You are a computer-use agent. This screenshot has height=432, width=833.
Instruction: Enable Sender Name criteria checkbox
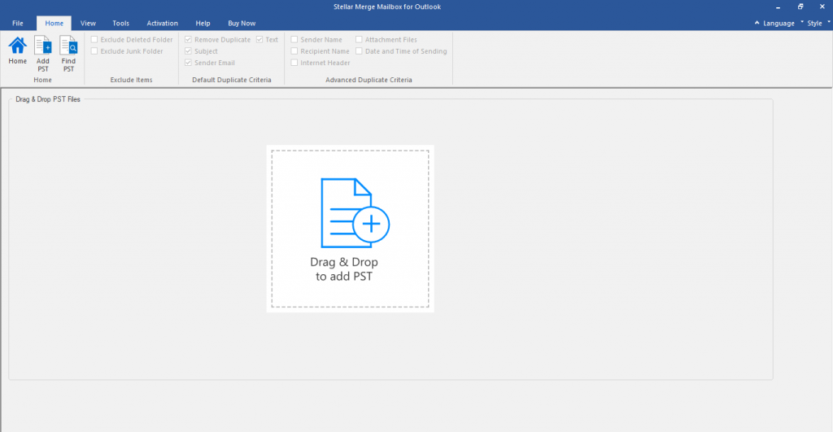294,39
